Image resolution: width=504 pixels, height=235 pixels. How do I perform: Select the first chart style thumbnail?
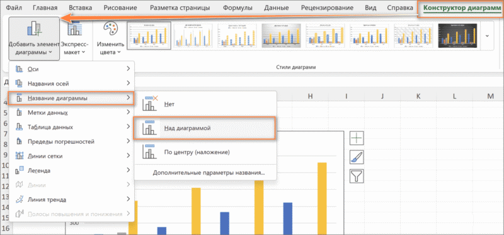click(149, 36)
